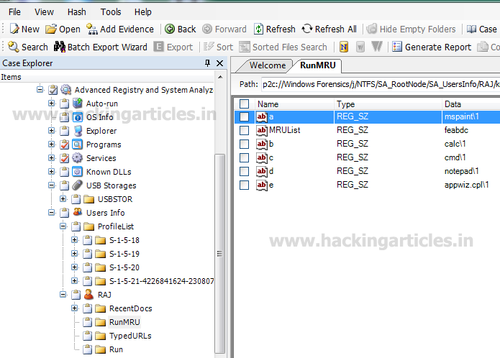
Task: Open the TypedURLs folder
Action: (130, 336)
